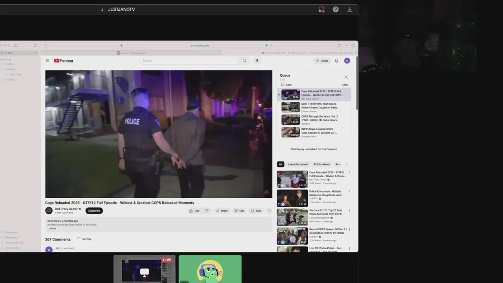Select 'Start Page' in the sidebar
Screen dimensions: 503x283
(x=15, y=74)
